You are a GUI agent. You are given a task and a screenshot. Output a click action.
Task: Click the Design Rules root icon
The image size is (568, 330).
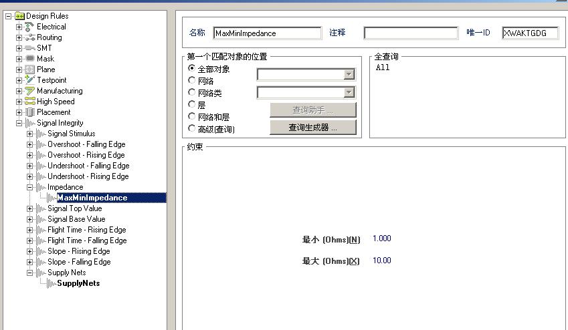tap(19, 16)
